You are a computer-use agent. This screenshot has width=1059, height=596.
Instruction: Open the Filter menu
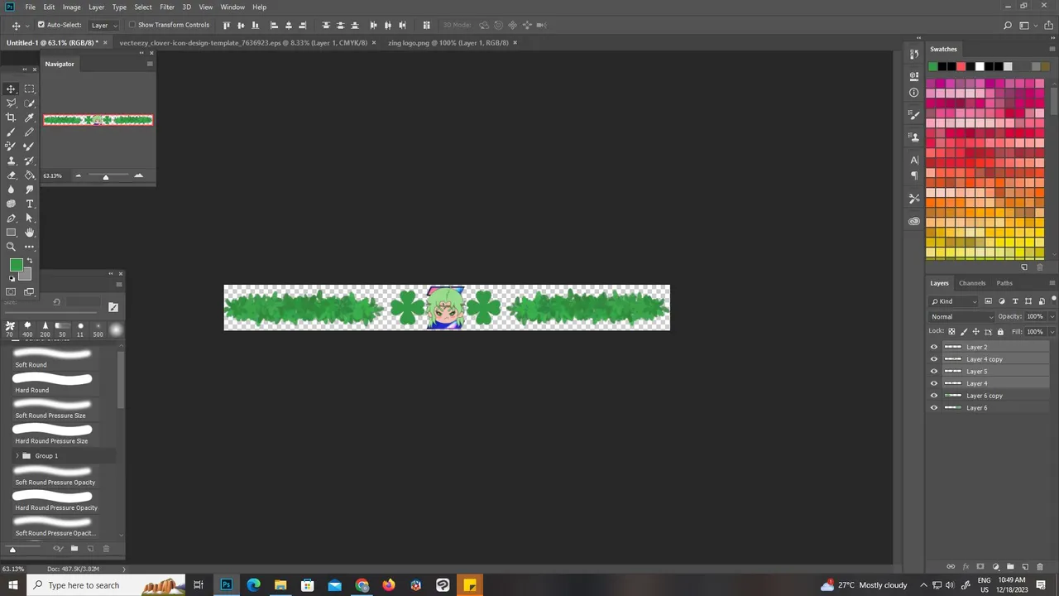point(167,7)
